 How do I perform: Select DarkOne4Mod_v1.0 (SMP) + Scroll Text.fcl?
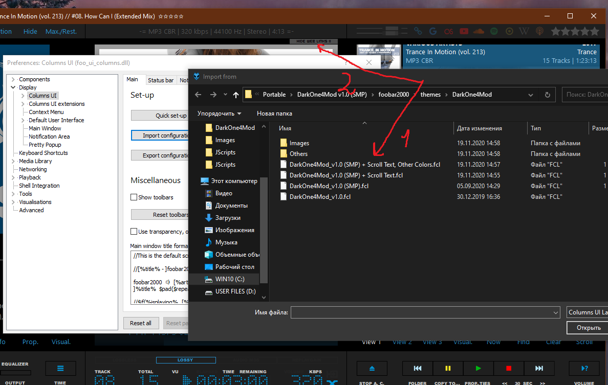(346, 175)
